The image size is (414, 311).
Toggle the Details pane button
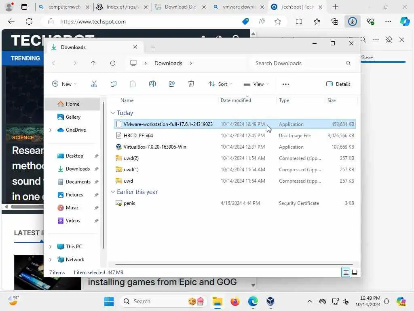[x=338, y=84]
